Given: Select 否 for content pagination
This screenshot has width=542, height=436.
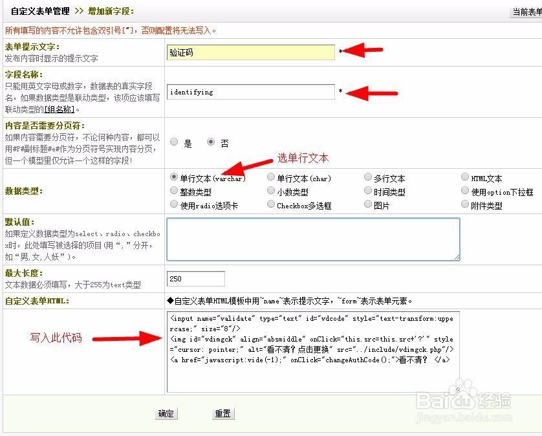Looking at the screenshot, I should pyautogui.click(x=211, y=143).
